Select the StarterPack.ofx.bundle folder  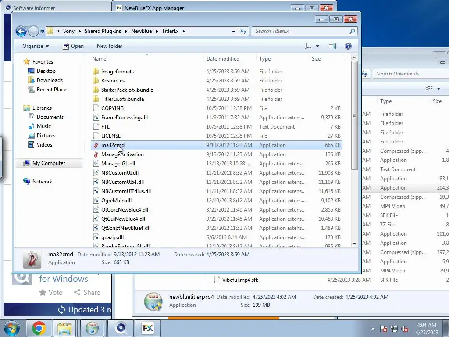[x=127, y=90]
